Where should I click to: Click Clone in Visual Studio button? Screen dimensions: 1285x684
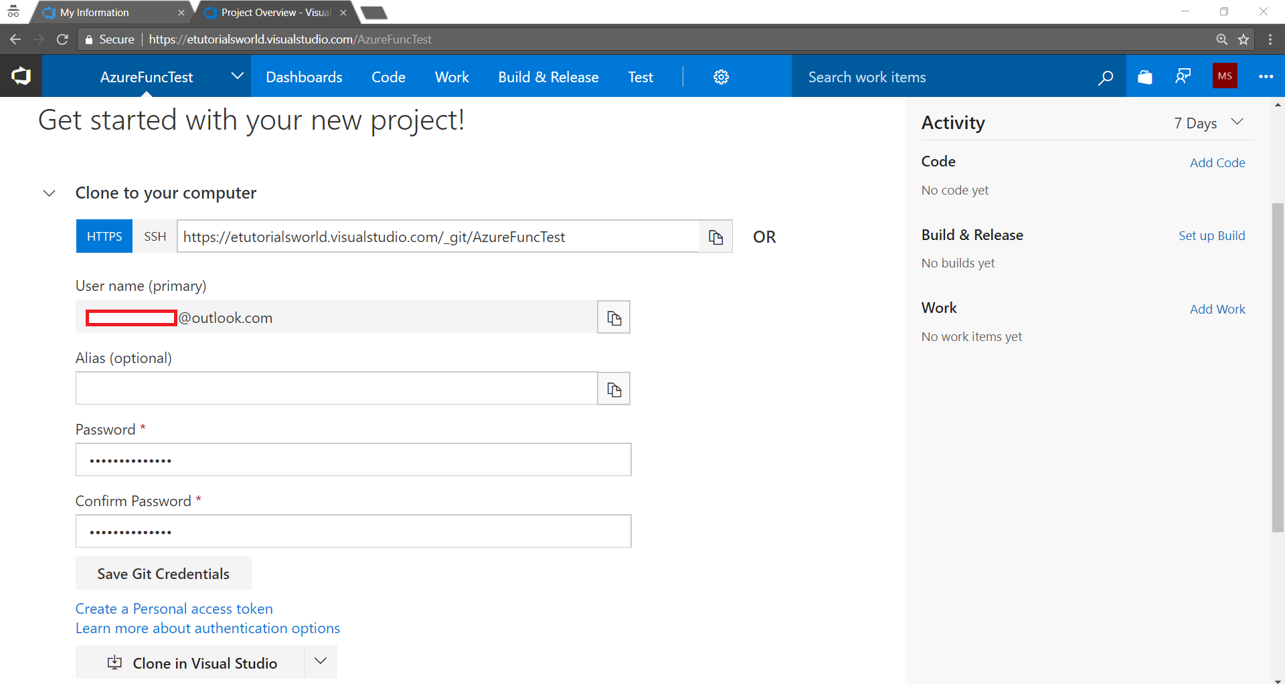click(190, 662)
